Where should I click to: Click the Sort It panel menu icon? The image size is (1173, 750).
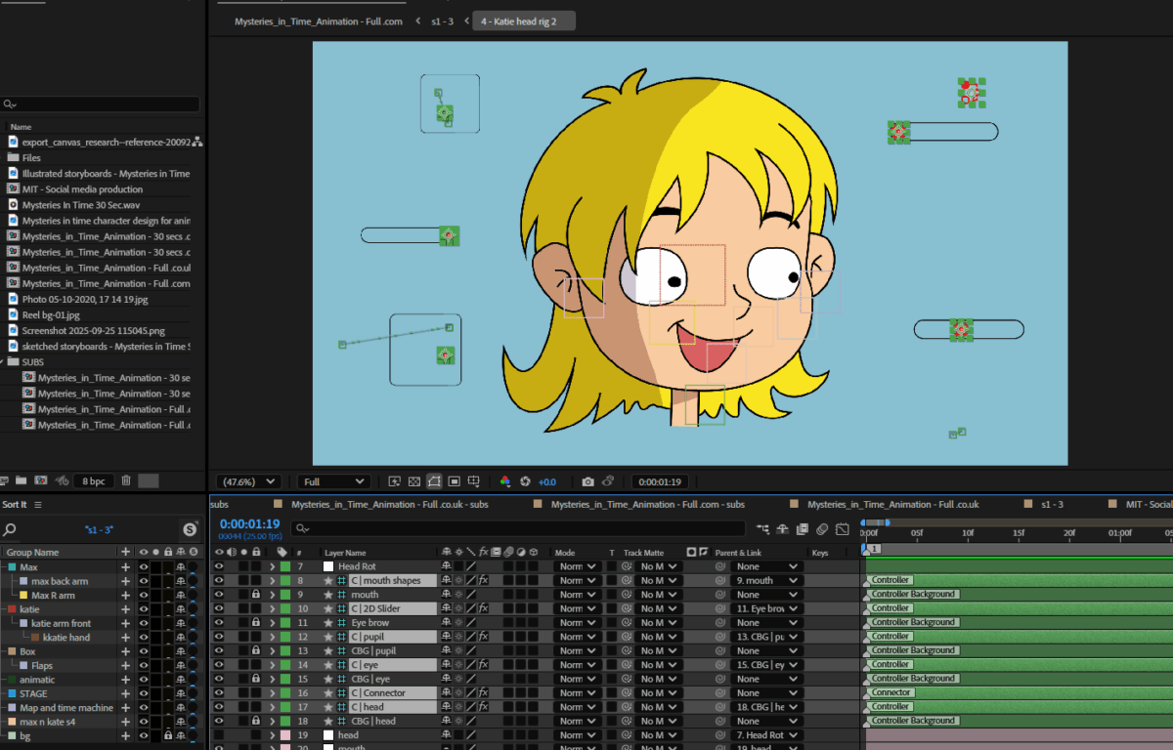point(38,505)
